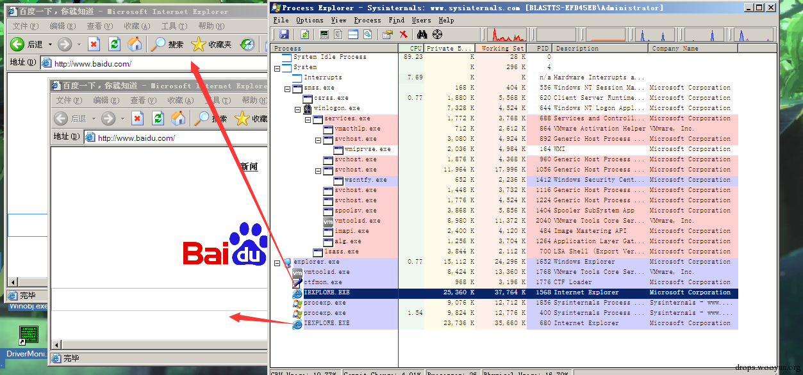Open 查看(V) menu in lower IE window
The height and width of the screenshot is (375, 803).
point(143,100)
